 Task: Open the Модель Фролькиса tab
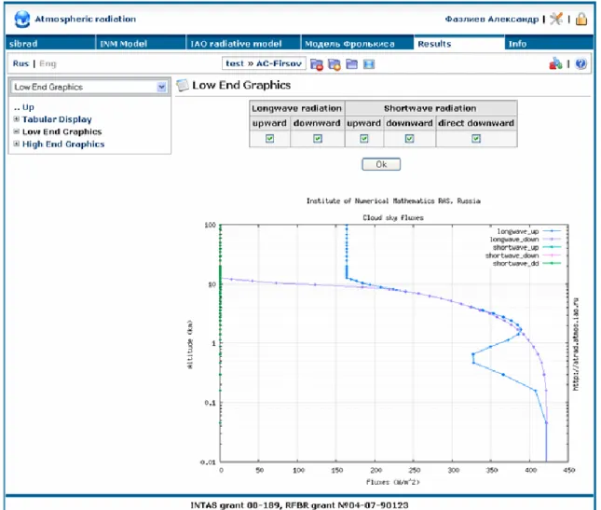[357, 43]
